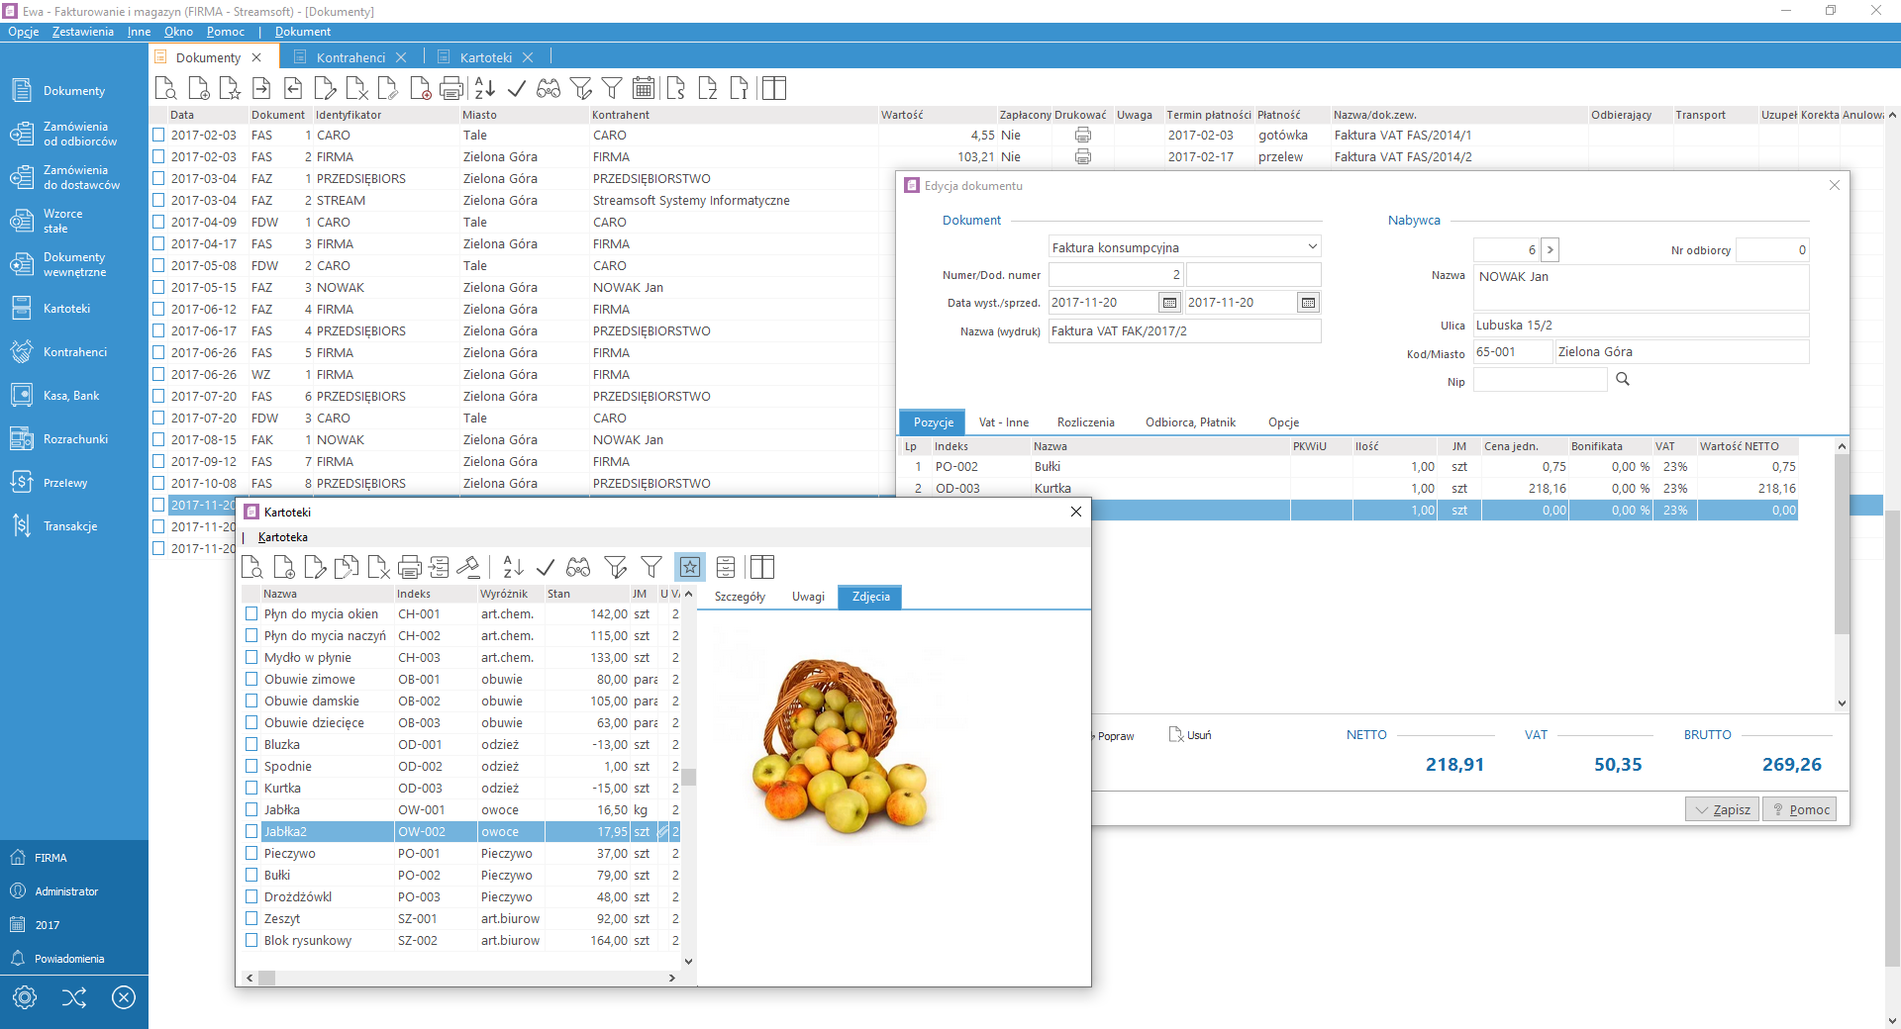This screenshot has height=1029, width=1901.
Task: Select the checkbox of the 2017-04-09 FDW document
Action: pyautogui.click(x=158, y=223)
